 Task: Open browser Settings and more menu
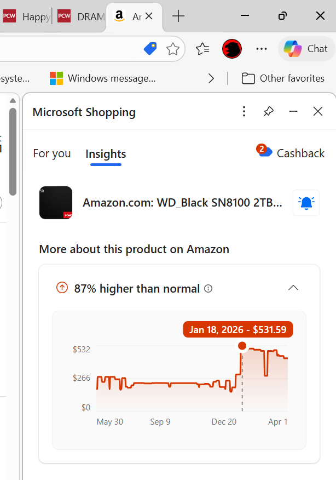coord(262,49)
